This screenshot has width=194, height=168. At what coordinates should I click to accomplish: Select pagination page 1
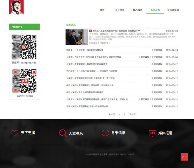(119, 114)
